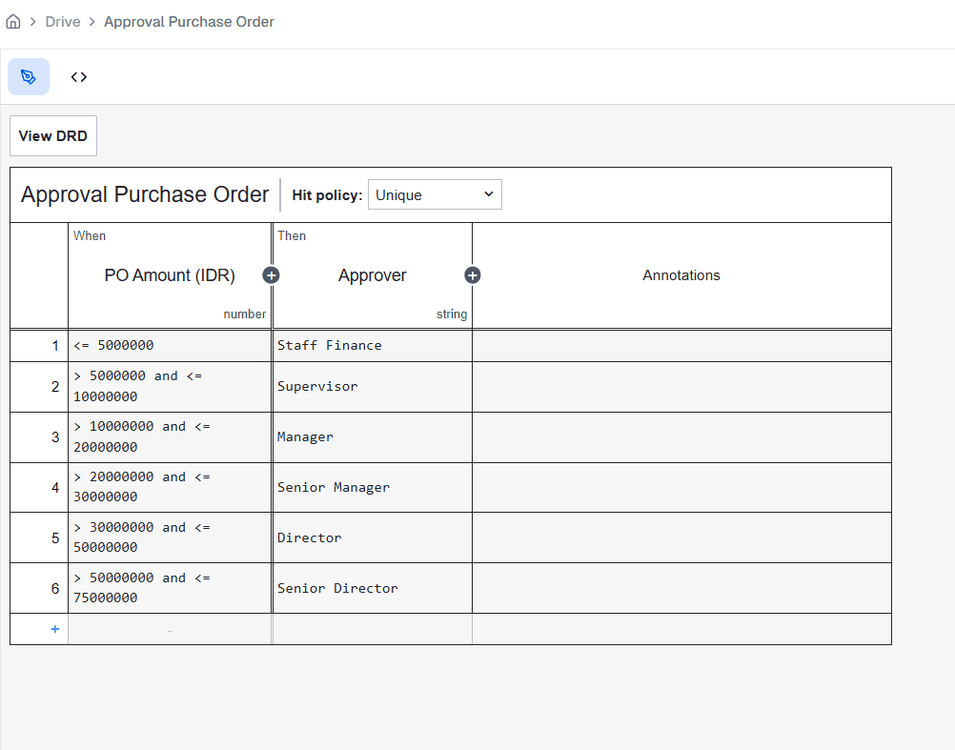Edit the Approval Purchase Order table title
This screenshot has width=955, height=750.
coord(144,193)
